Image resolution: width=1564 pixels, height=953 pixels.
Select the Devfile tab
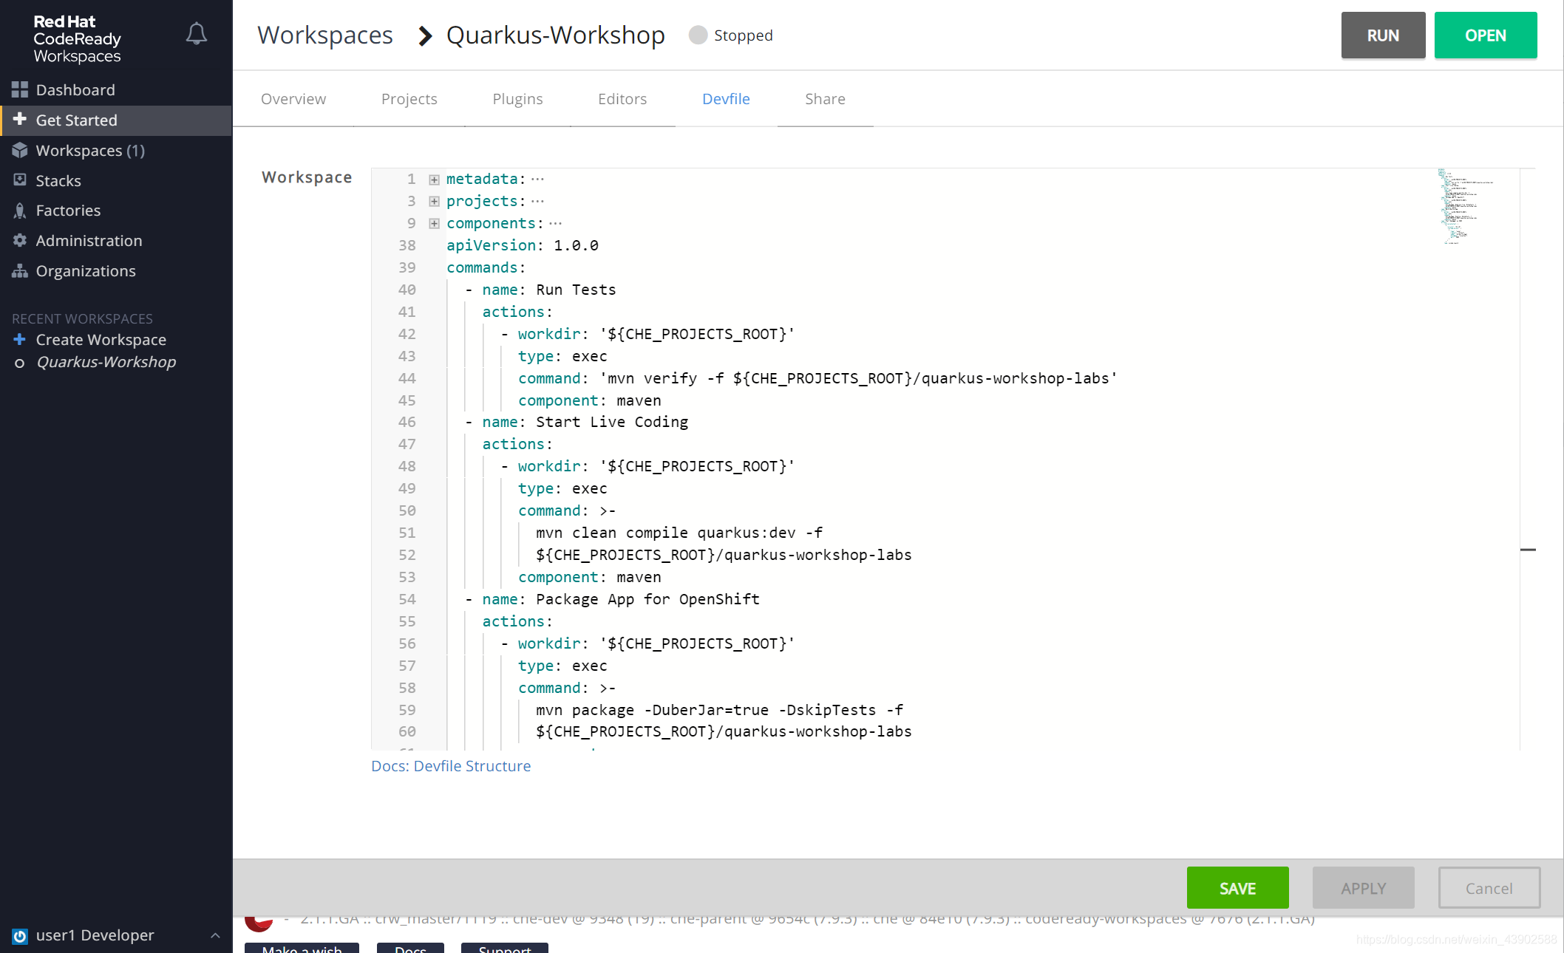(726, 99)
